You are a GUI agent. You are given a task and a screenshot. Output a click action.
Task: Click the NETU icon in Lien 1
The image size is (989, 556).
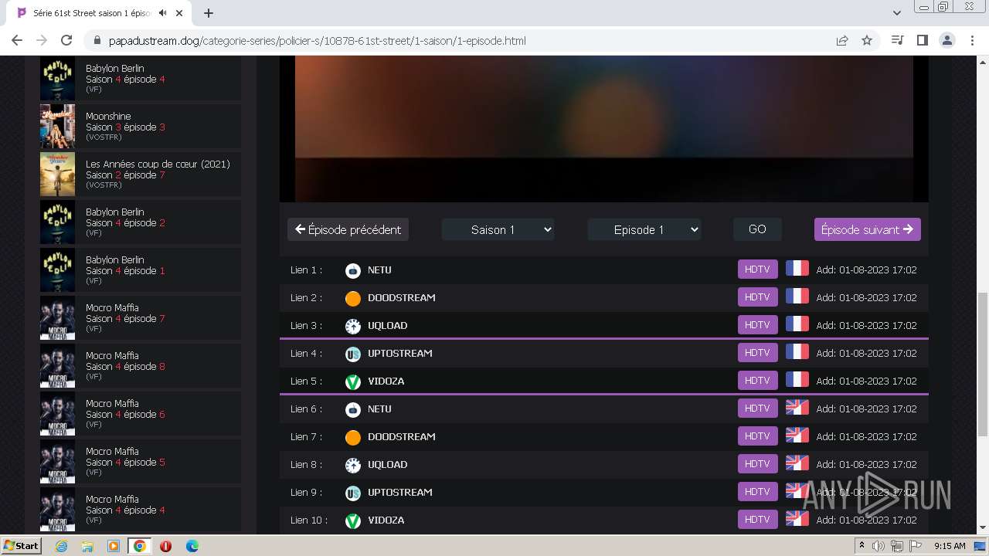click(353, 270)
